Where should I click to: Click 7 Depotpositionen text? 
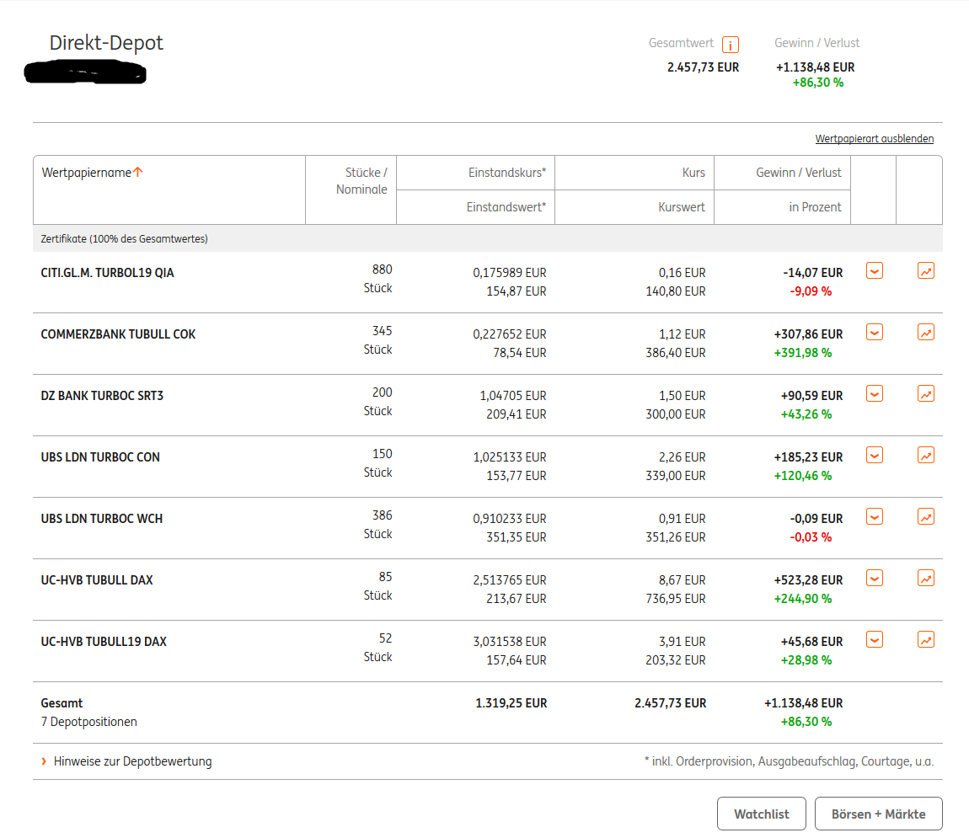coord(89,721)
